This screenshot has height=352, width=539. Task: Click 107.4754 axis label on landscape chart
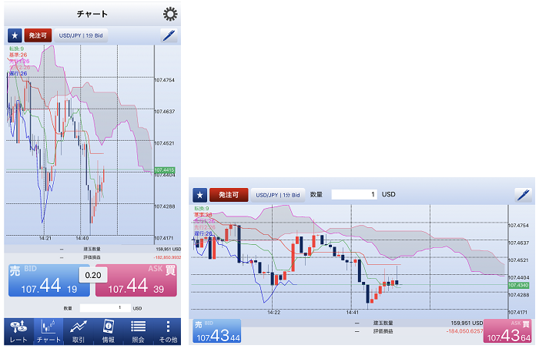coord(518,226)
